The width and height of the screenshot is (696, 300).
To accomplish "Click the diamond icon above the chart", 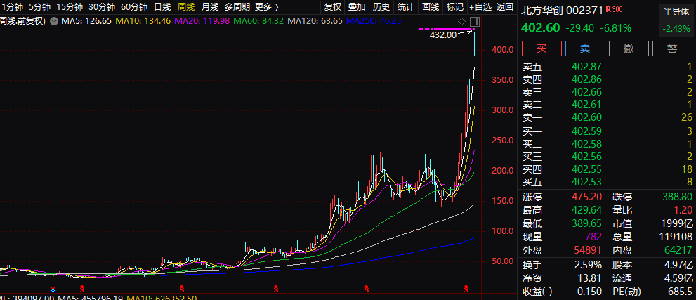I will click(x=461, y=21).
